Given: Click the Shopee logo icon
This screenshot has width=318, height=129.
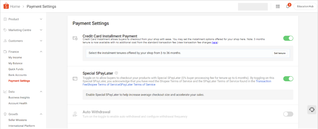Looking at the screenshot, I should 6,6.
